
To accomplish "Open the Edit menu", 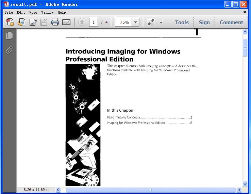I will pos(21,12).
